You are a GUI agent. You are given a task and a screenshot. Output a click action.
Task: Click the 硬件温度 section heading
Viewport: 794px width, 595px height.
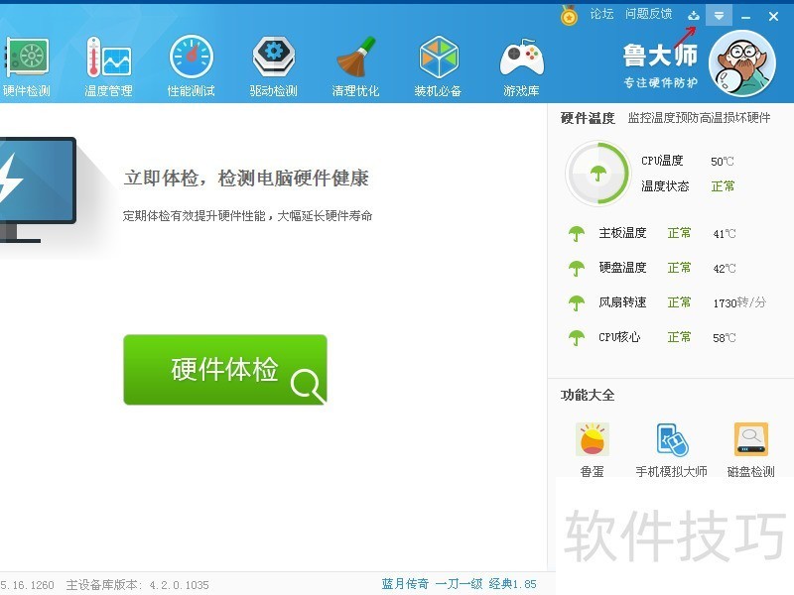point(588,118)
